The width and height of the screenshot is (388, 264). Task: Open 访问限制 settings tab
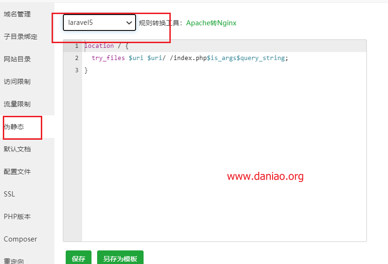tap(17, 82)
